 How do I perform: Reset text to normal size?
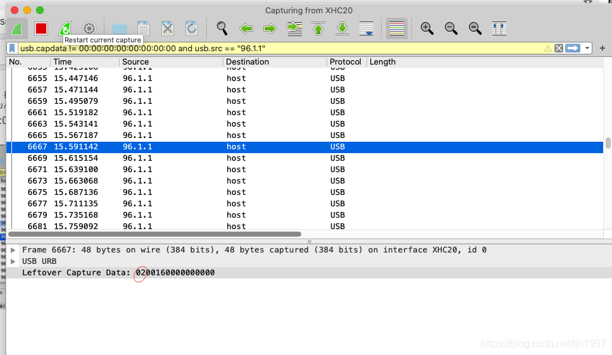click(x=475, y=28)
